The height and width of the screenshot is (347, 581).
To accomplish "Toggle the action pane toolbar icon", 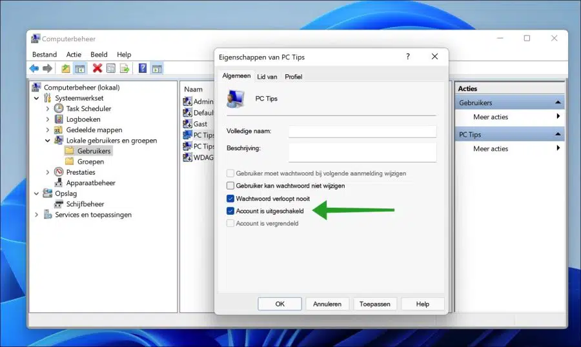I will click(157, 68).
